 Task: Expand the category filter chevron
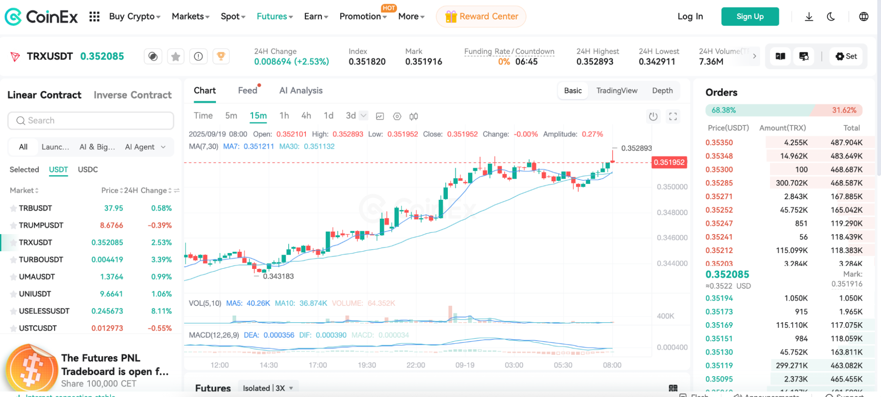coord(163,147)
